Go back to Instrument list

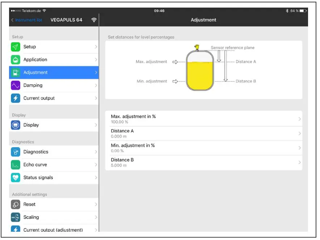click(27, 20)
